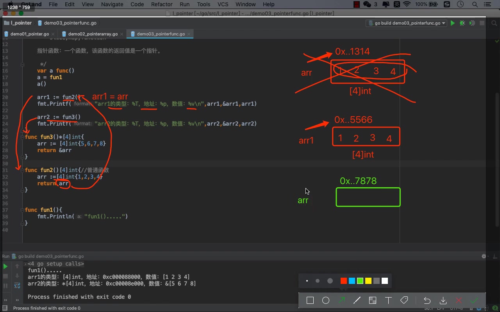
Task: Open the Run menu
Action: tap(185, 4)
